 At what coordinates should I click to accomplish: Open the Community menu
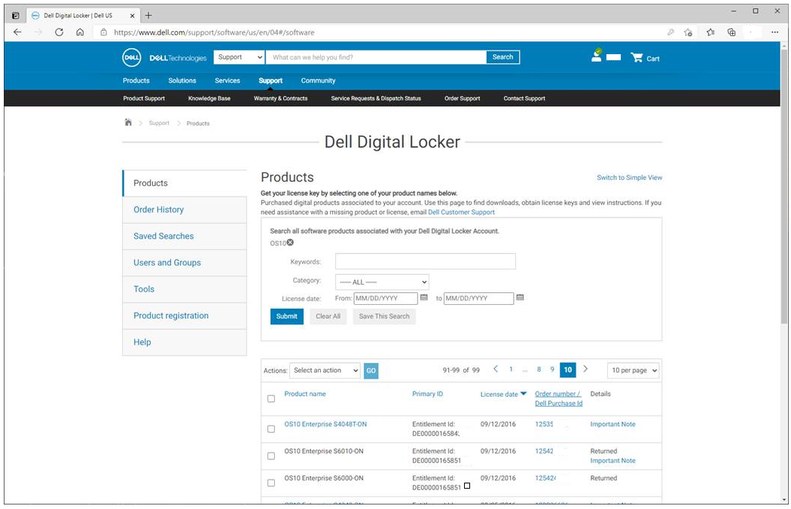tap(319, 81)
